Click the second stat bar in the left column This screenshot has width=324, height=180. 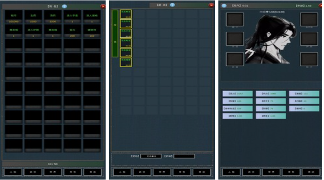click(237, 101)
